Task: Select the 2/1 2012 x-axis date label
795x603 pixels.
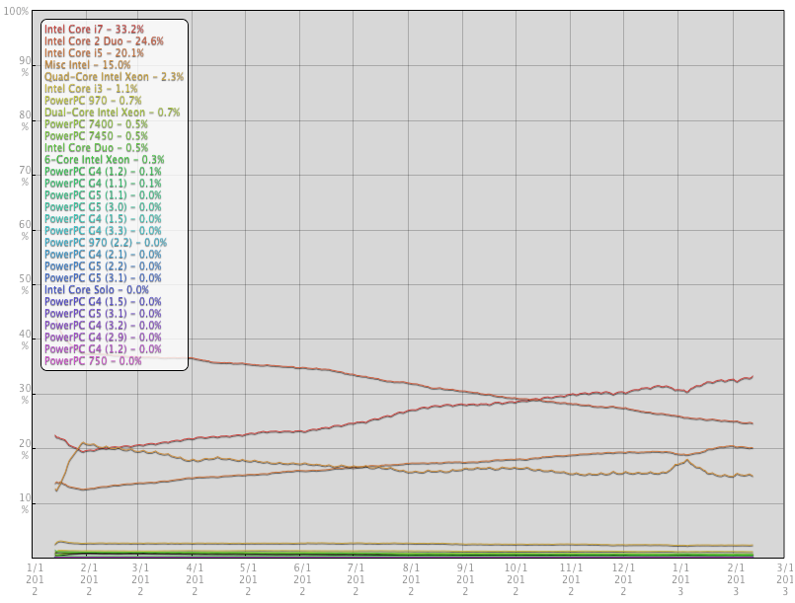Action: 89,579
